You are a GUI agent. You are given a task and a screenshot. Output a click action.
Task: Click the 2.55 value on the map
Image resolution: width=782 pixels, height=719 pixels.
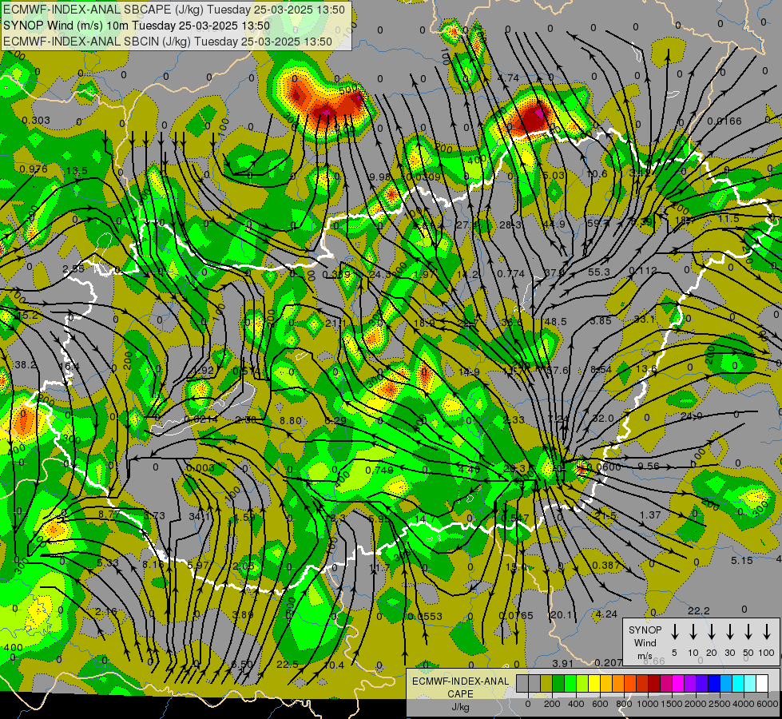tap(73, 269)
